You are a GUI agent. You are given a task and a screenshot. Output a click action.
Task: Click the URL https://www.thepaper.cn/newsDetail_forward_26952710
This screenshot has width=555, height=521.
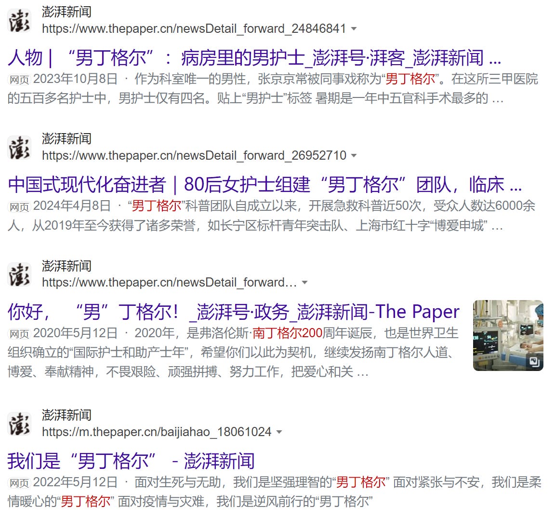tap(194, 155)
